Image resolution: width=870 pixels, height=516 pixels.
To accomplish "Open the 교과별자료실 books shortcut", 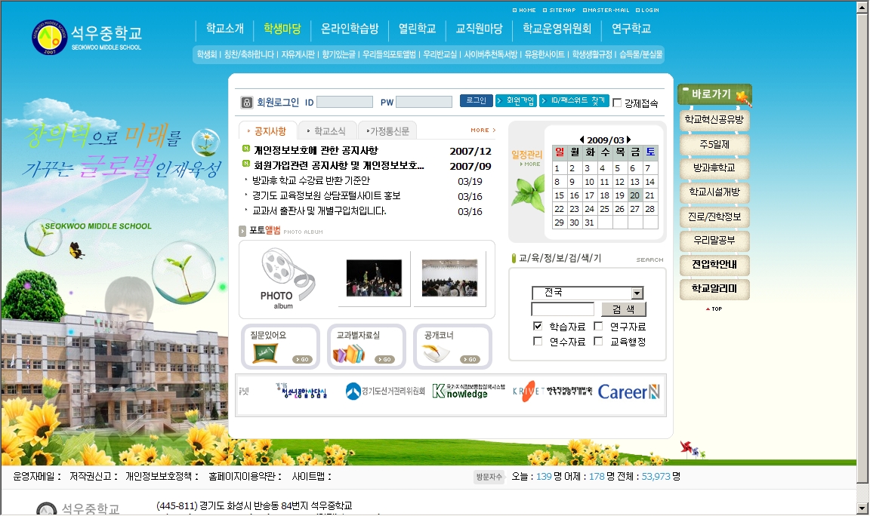I will [x=366, y=346].
